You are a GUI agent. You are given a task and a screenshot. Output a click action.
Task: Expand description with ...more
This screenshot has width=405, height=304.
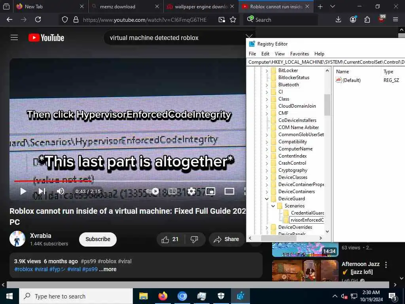click(108, 269)
